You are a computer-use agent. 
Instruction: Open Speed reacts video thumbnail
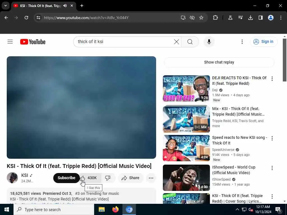(186, 148)
